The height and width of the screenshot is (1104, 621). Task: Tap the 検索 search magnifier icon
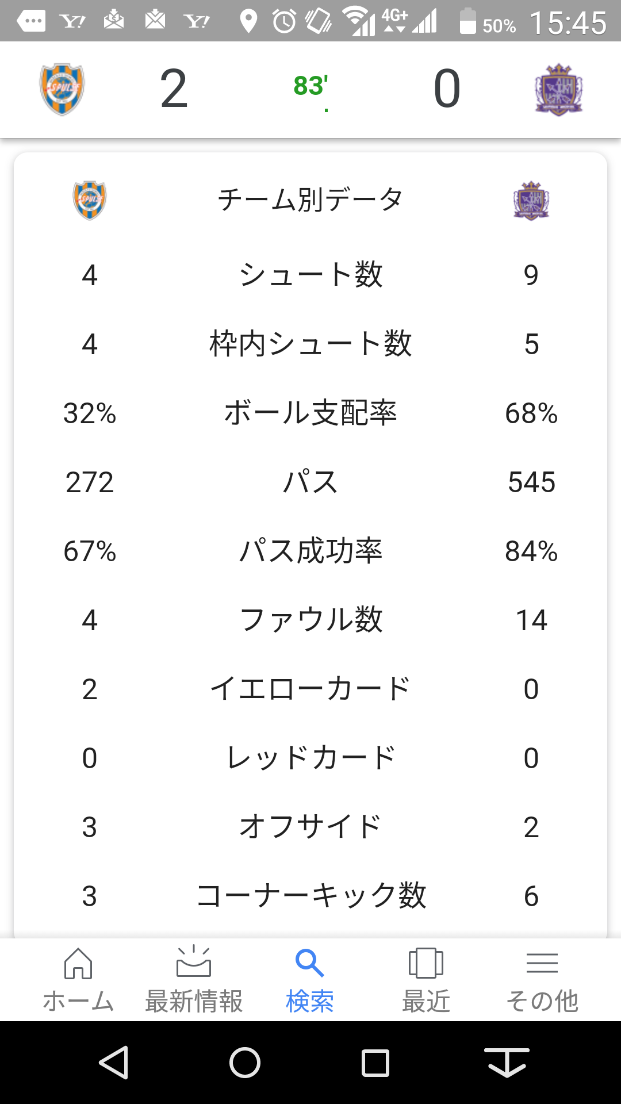(x=309, y=964)
